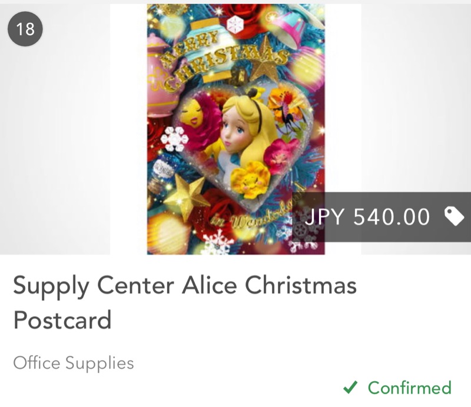This screenshot has height=407, width=471.
Task: Click the green Confirmed checkmark icon
Action: (x=350, y=387)
